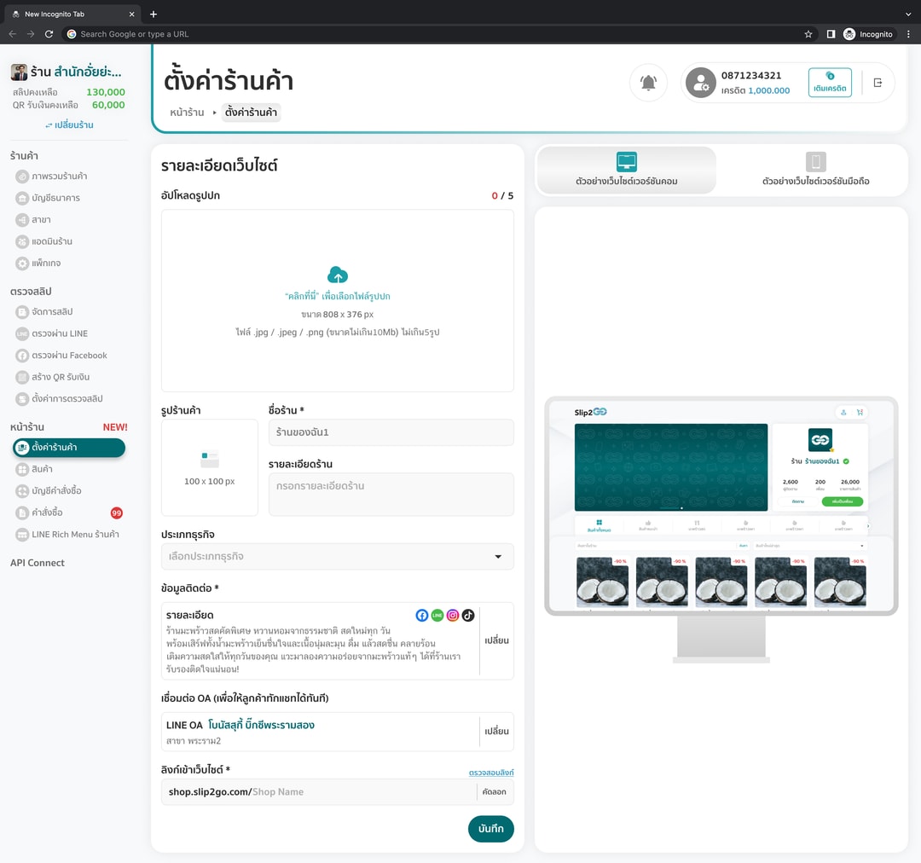Expand the ประเภทธุรกิจ dropdown

[x=338, y=556]
